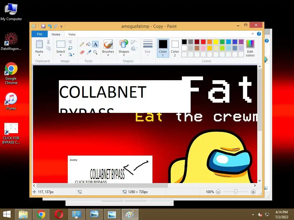Image resolution: width=294 pixels, height=220 pixels.
Task: Open DataWagon desktop shortcut
Action: (x=11, y=41)
